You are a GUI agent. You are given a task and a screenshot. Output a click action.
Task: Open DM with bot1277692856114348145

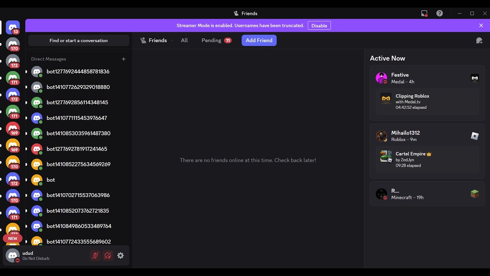[79, 103]
